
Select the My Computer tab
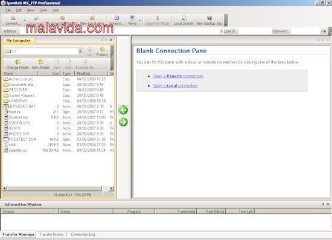[19, 41]
